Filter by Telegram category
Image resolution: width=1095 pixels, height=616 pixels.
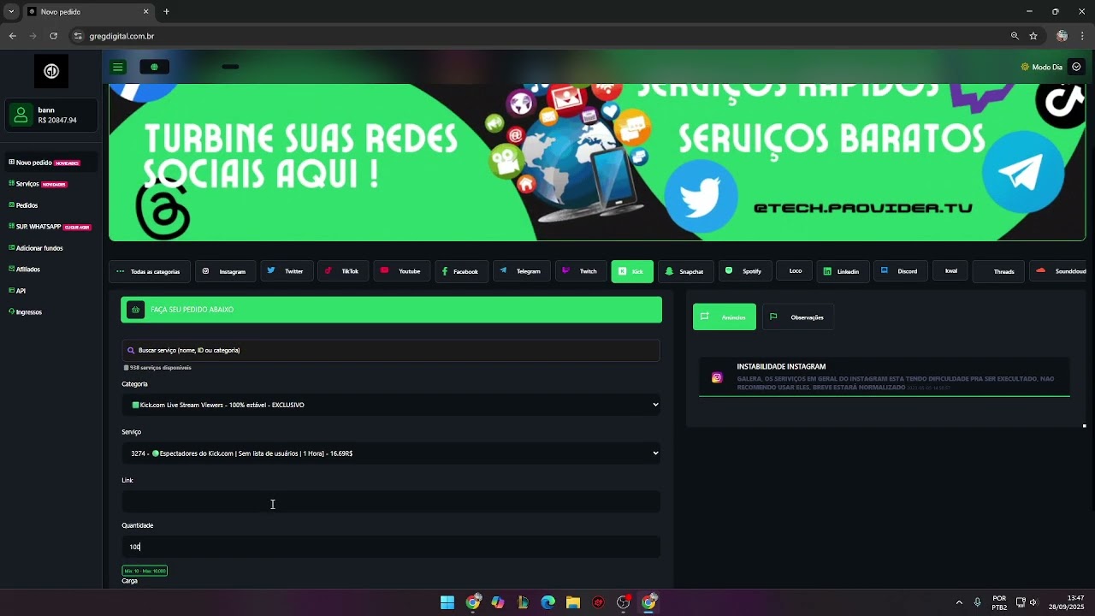click(521, 271)
